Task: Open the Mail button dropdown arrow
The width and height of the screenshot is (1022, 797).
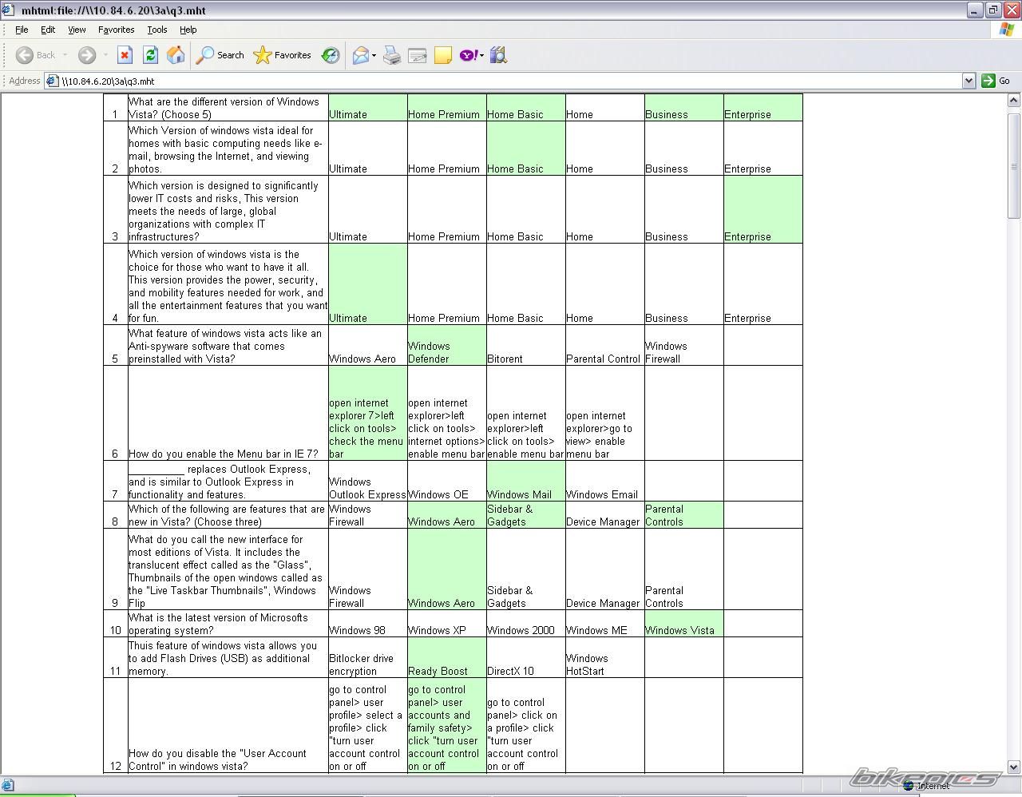Action: [374, 55]
